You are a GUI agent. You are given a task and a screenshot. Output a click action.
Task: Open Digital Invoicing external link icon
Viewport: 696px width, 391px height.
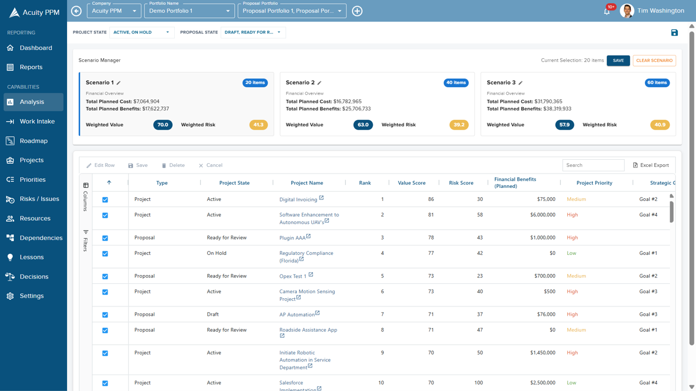(322, 198)
